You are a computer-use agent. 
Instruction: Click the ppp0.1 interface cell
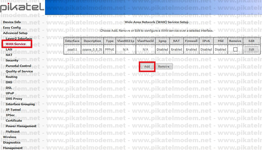click(72, 49)
